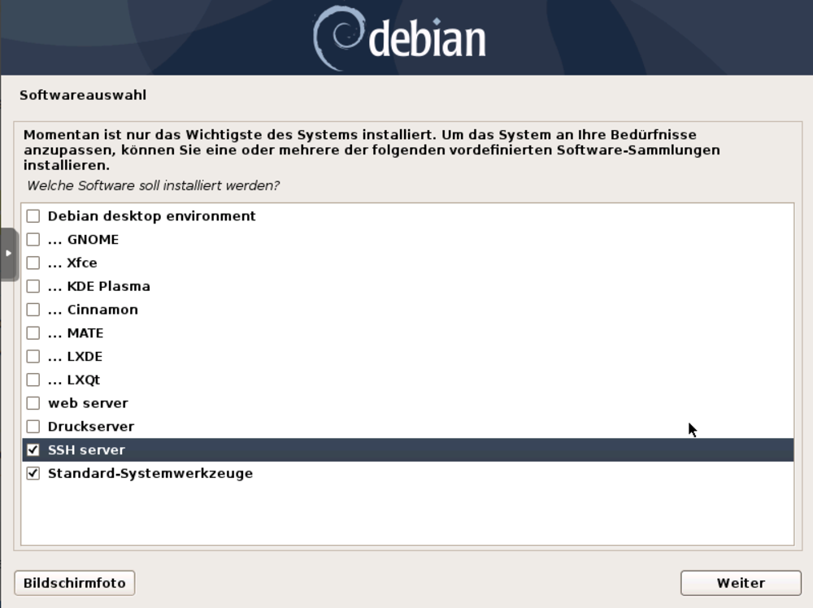The width and height of the screenshot is (813, 608).
Task: Click the Debian swirl logo
Action: pos(339,37)
